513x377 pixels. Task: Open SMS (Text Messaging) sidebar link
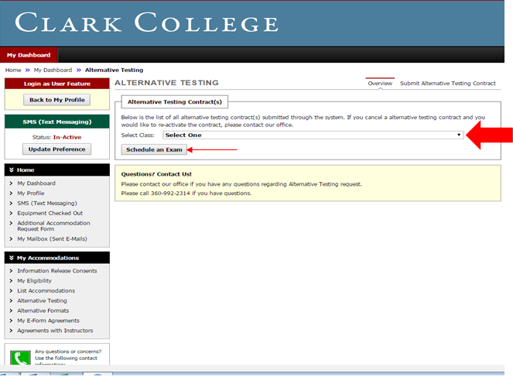pos(47,204)
